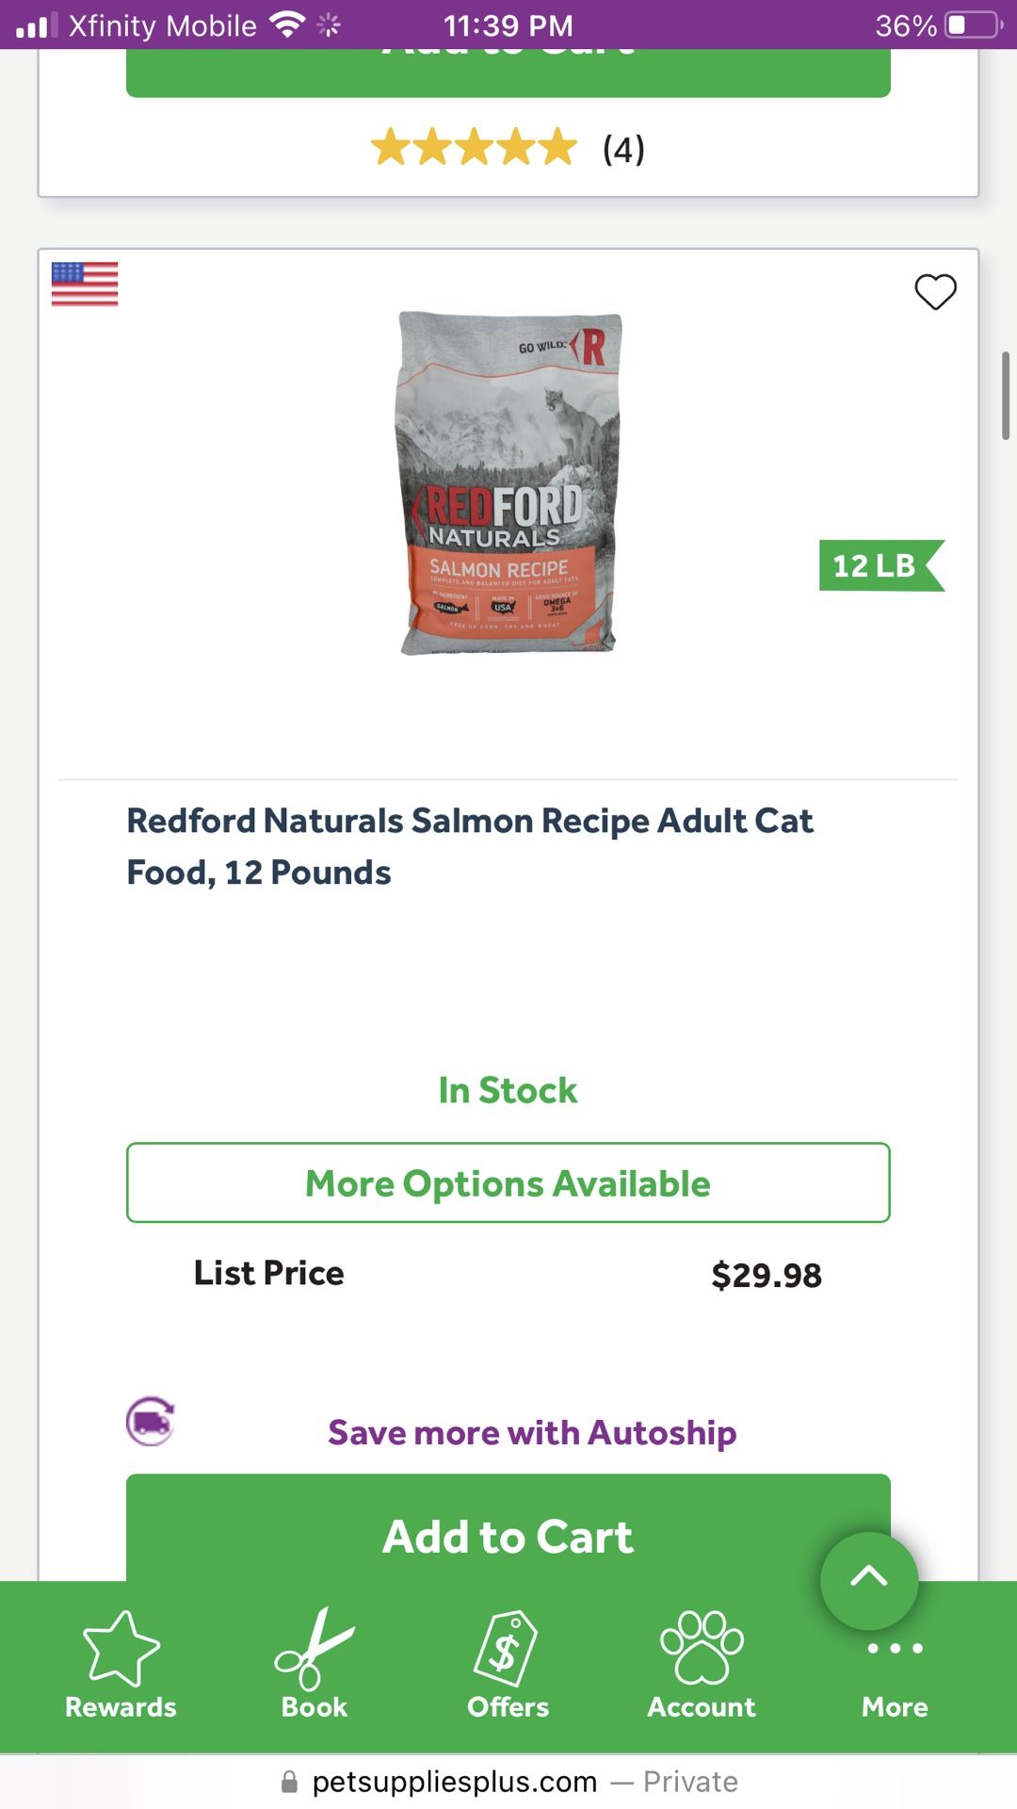The image size is (1017, 1809).
Task: Tap the scroll-to-top arrow button
Action: (x=868, y=1579)
